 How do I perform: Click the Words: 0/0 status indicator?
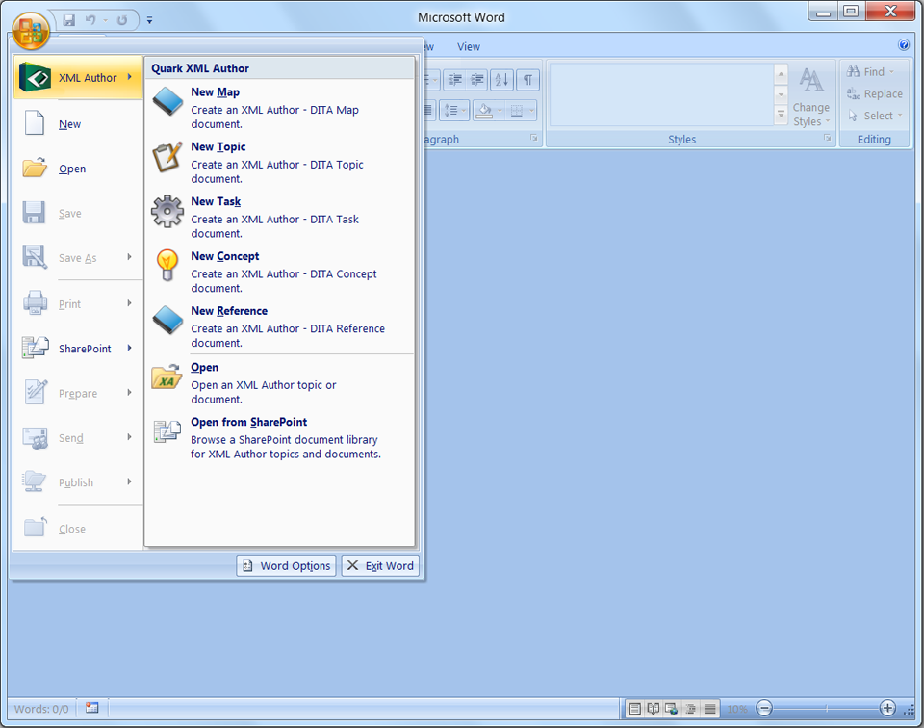(41, 709)
